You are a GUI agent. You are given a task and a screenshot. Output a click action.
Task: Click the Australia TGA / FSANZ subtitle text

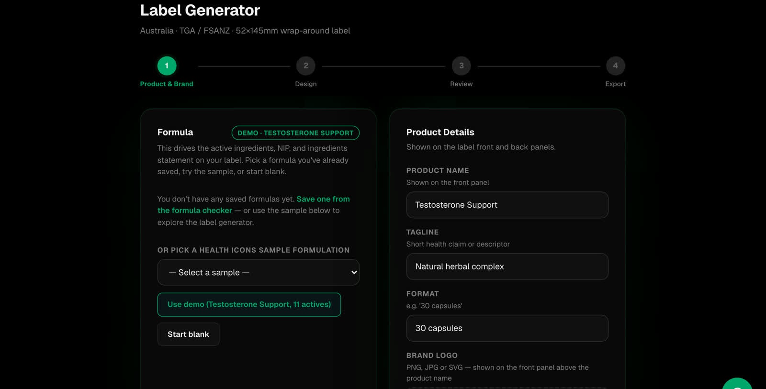[x=245, y=31]
